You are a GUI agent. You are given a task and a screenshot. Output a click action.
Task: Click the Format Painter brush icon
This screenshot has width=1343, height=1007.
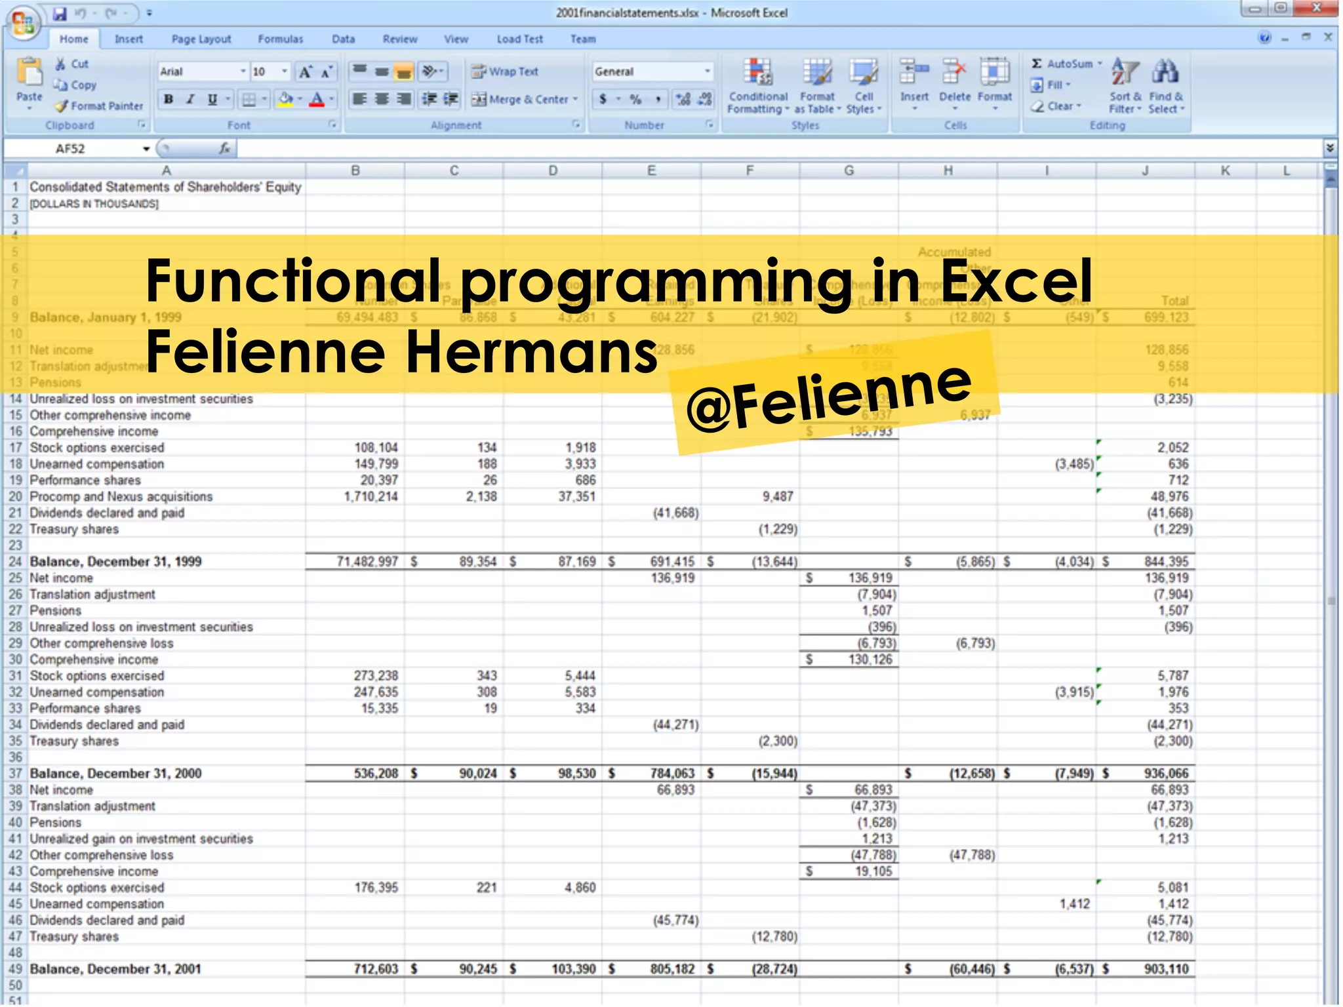pos(62,106)
